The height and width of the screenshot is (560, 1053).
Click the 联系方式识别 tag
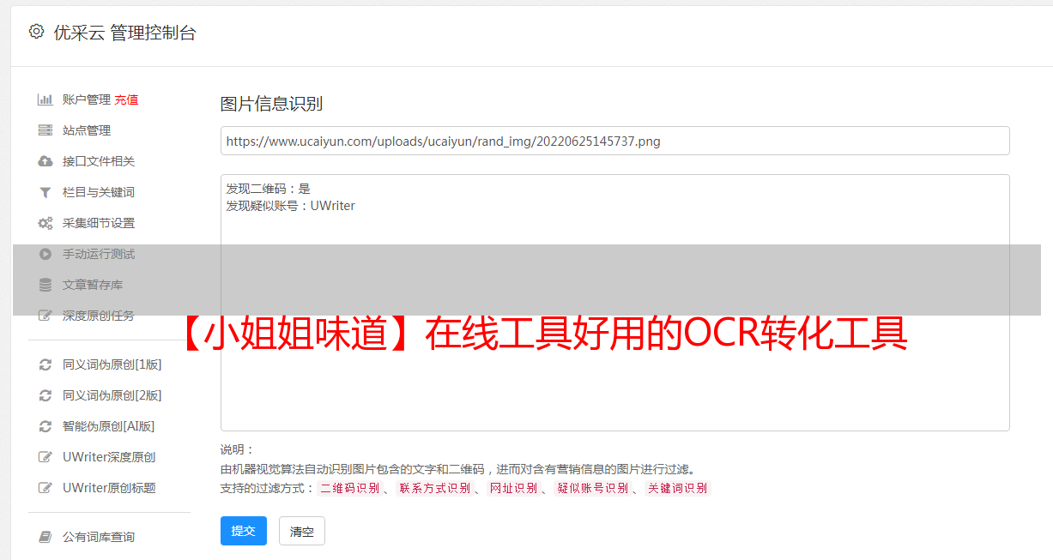click(434, 488)
